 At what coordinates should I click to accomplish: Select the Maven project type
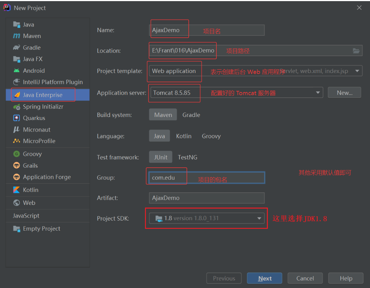[x=48, y=36]
